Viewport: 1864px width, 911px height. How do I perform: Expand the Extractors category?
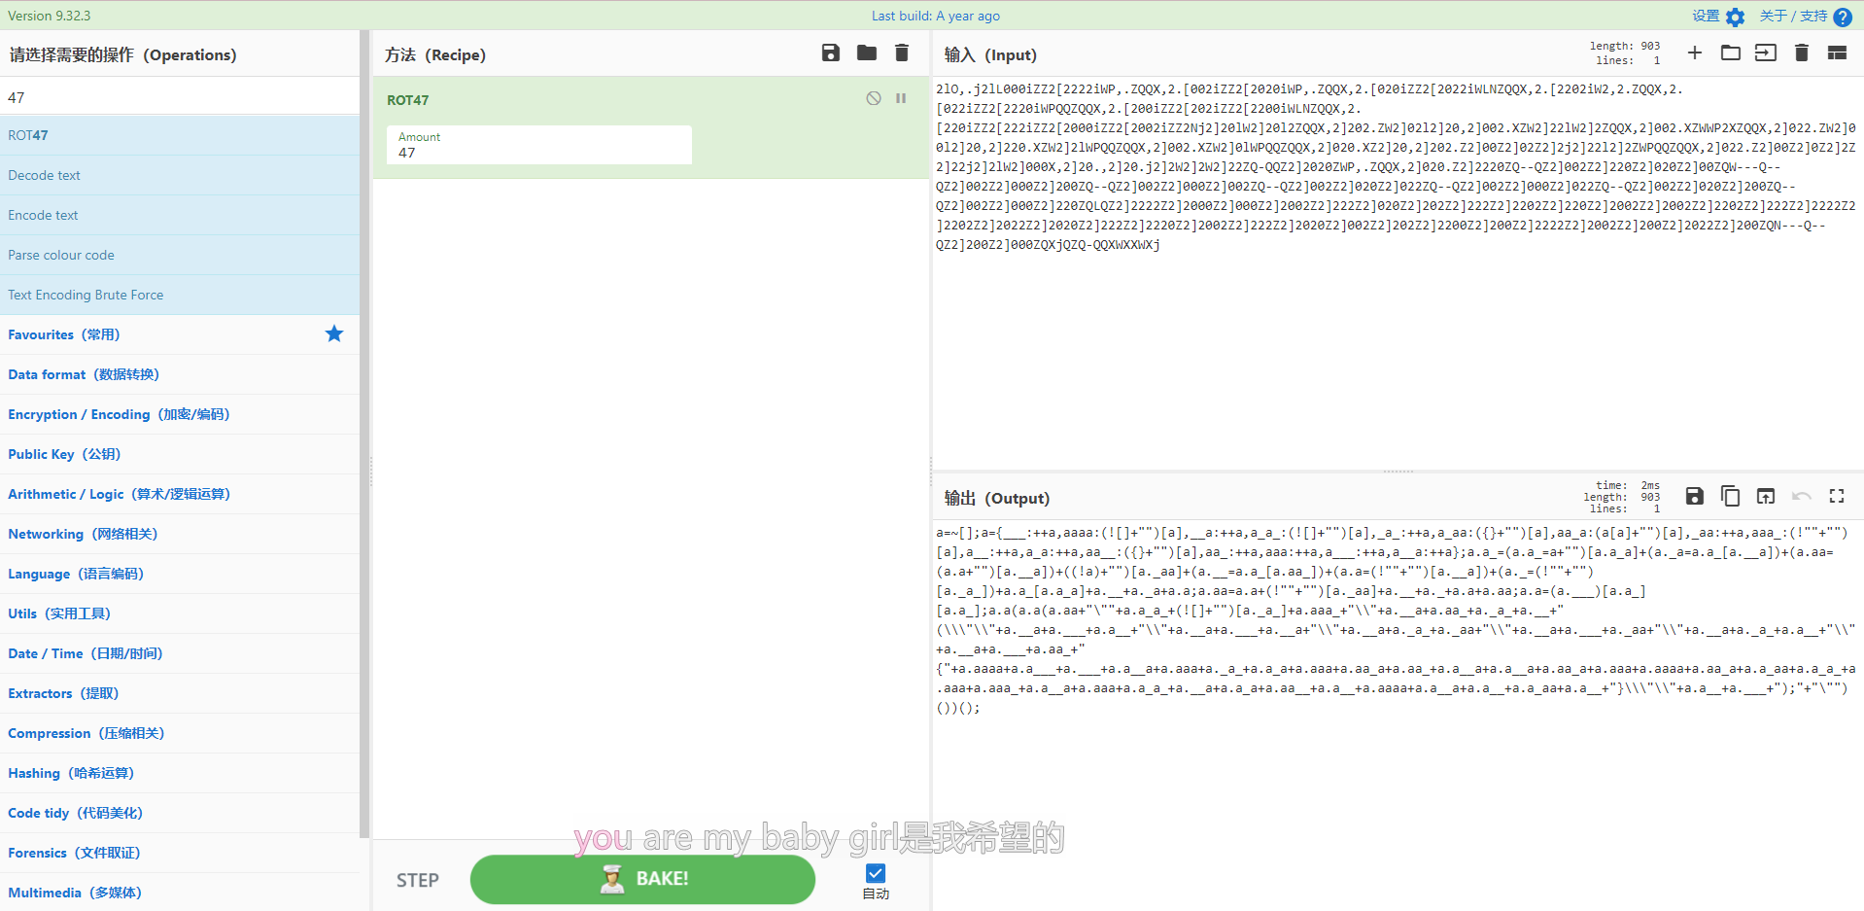pos(180,693)
